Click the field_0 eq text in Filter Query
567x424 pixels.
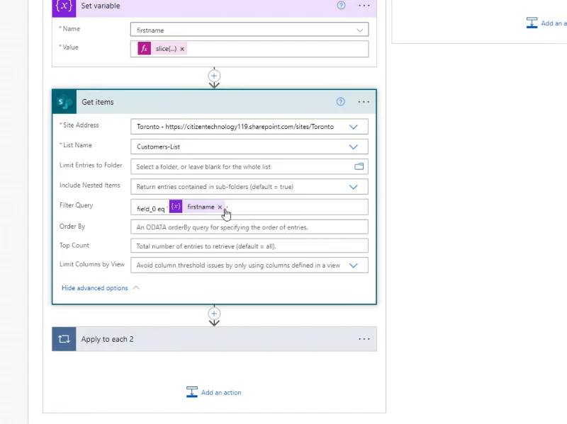point(151,209)
